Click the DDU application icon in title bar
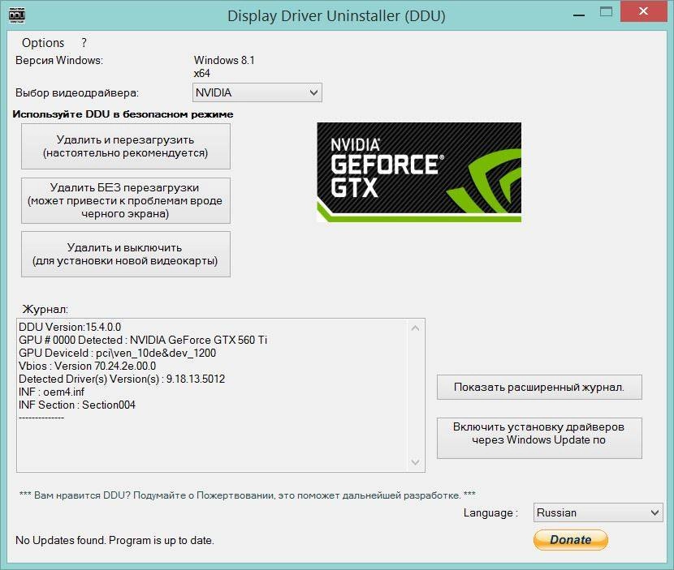The image size is (674, 570). click(x=17, y=15)
